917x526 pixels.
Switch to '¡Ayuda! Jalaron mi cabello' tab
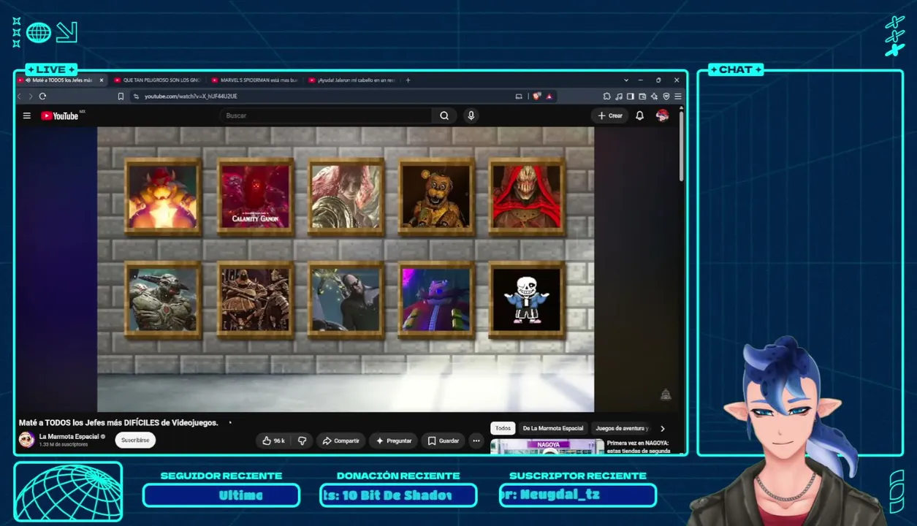(x=352, y=80)
